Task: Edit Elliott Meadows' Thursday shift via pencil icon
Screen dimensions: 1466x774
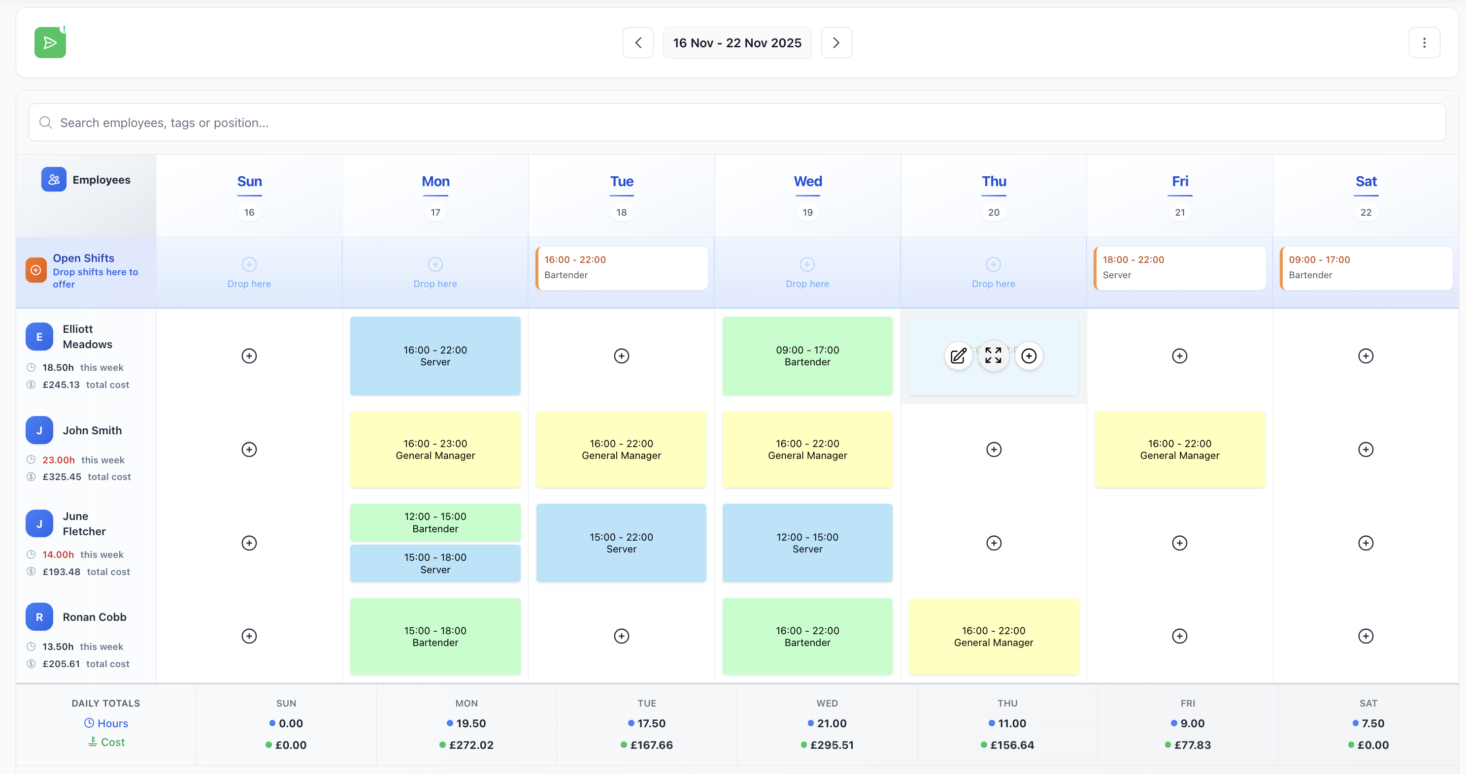Action: pyautogui.click(x=958, y=355)
